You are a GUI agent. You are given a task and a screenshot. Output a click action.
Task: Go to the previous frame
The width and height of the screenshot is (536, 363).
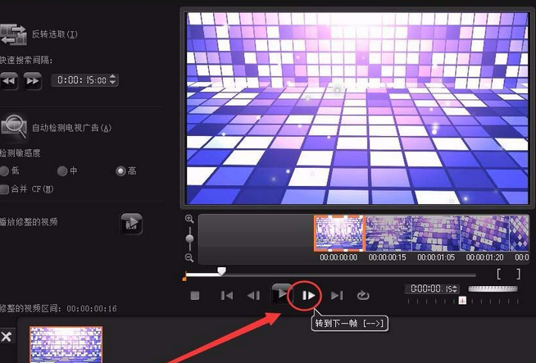pos(253,295)
